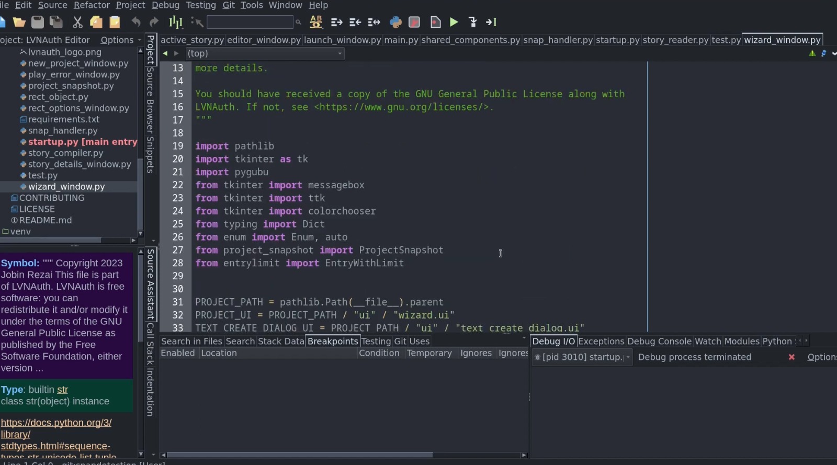
Task: Select story_compiler.py in project tree
Action: coord(65,153)
